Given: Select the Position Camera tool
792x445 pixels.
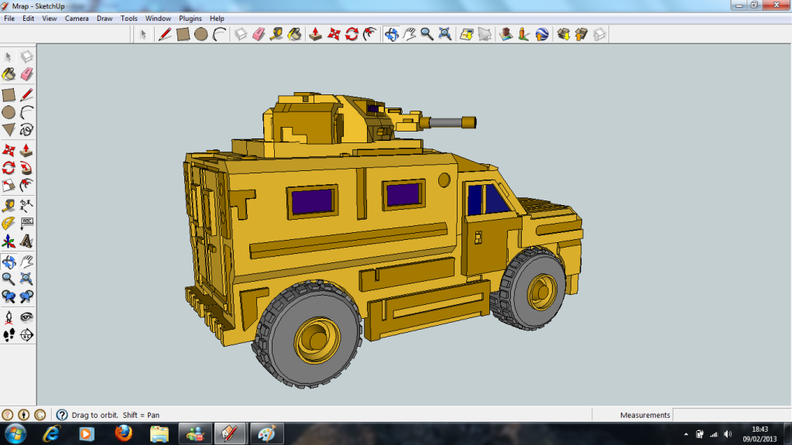Looking at the screenshot, I should tap(9, 317).
